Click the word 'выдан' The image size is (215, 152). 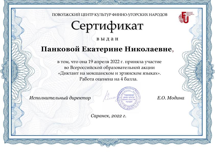107,39
